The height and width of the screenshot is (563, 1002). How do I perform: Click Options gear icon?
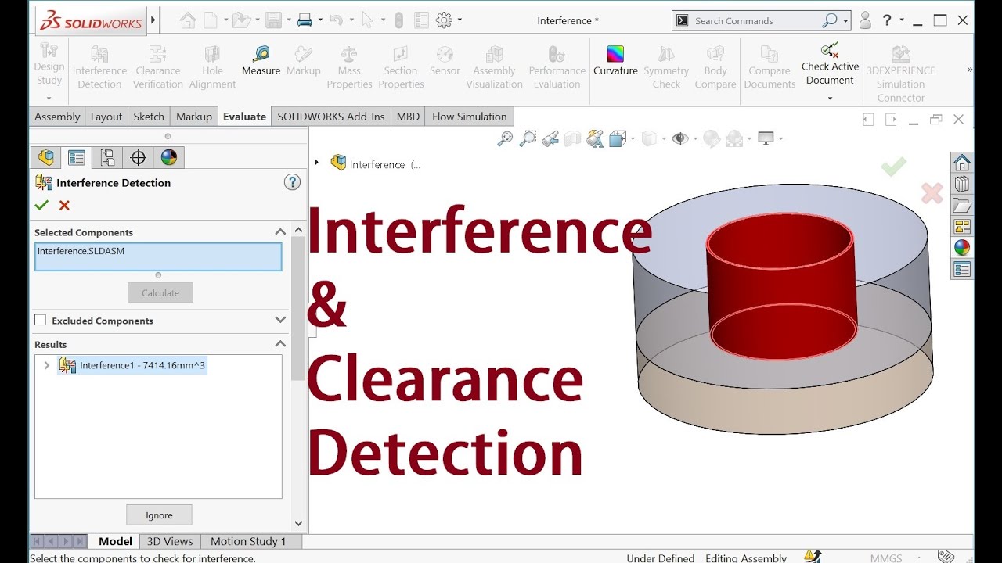[444, 20]
